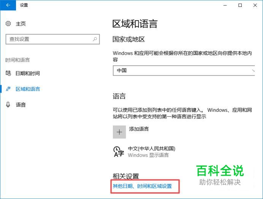This screenshot has width=263, height=199.
Task: Close the 设置 window
Action: [255, 5]
